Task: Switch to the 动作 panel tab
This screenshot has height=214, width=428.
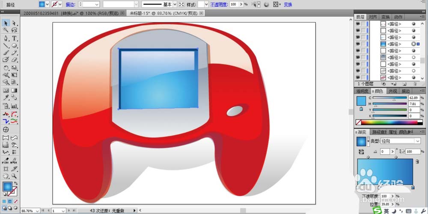Action: point(398,17)
